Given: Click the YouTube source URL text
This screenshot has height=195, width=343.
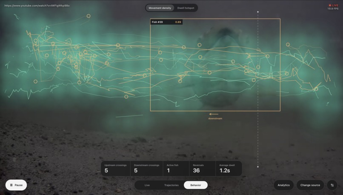Looking at the screenshot, I should 37,6.
